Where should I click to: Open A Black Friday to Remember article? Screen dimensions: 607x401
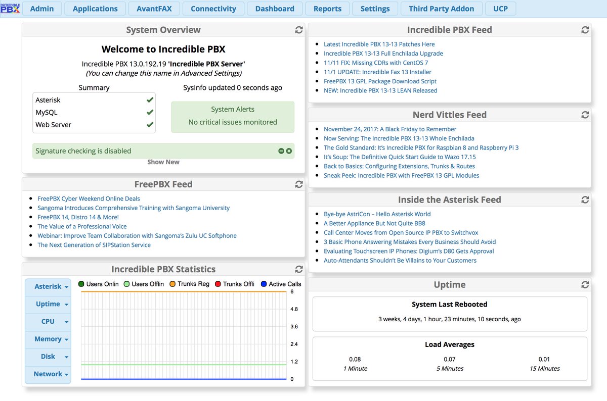[390, 129]
